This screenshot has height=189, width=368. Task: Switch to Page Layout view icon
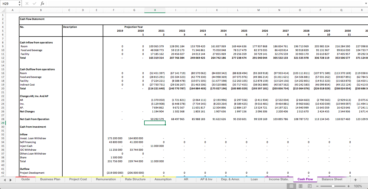[301, 186]
